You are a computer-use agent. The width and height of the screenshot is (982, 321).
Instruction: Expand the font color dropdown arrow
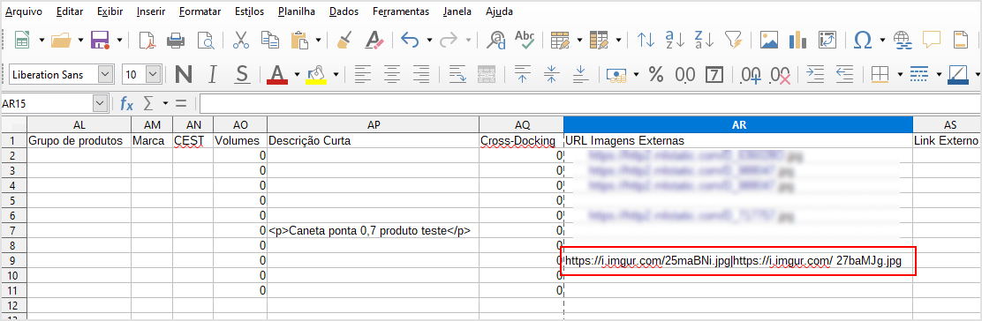point(297,75)
